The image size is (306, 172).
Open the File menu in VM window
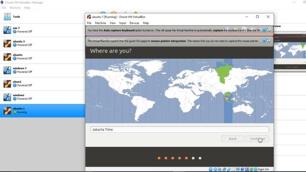pyautogui.click(x=89, y=23)
